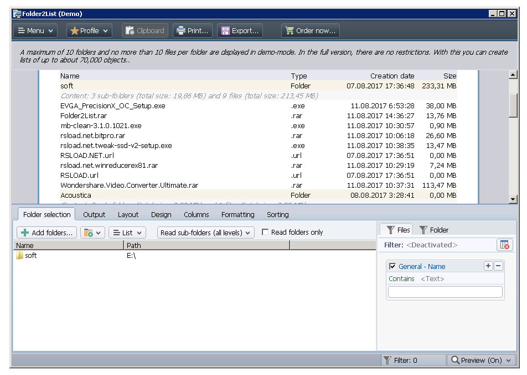Click the Clipboard toolbar button
The image size is (527, 375).
[x=145, y=31]
